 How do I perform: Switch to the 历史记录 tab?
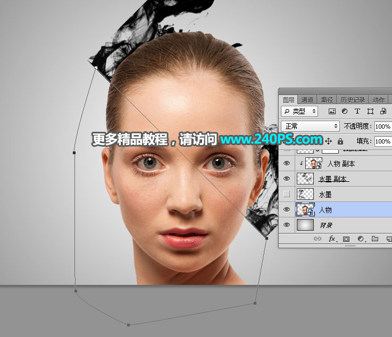pos(352,99)
